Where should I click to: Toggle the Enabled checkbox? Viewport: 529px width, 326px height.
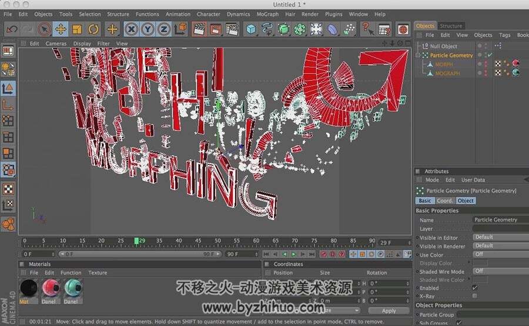475,288
